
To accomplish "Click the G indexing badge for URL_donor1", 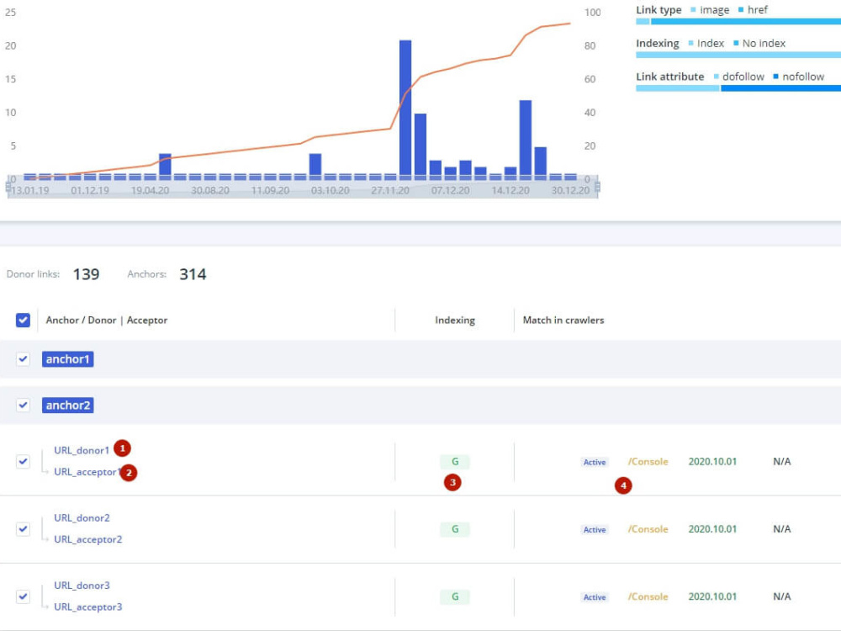I will 455,461.
